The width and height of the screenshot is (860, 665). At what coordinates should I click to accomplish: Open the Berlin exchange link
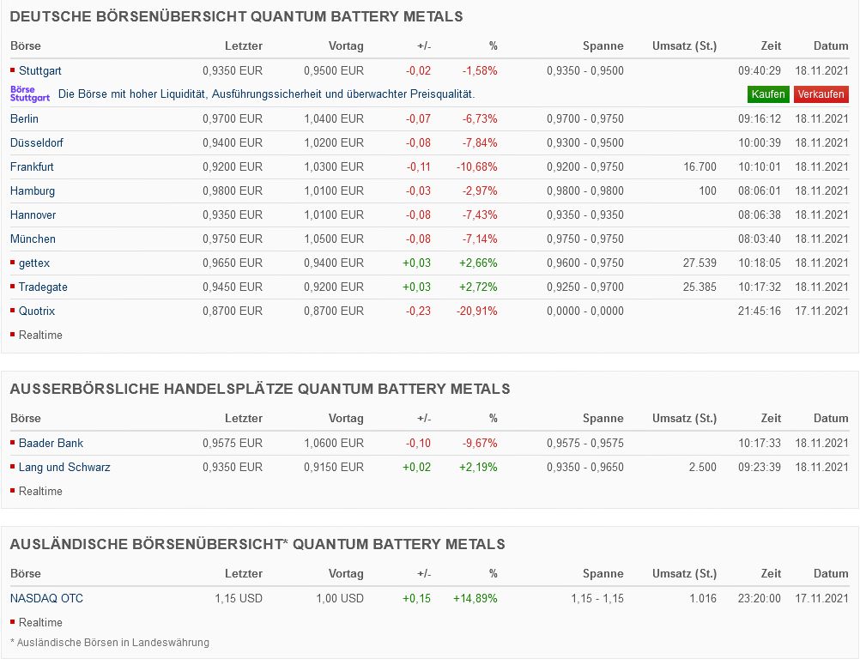coord(24,118)
